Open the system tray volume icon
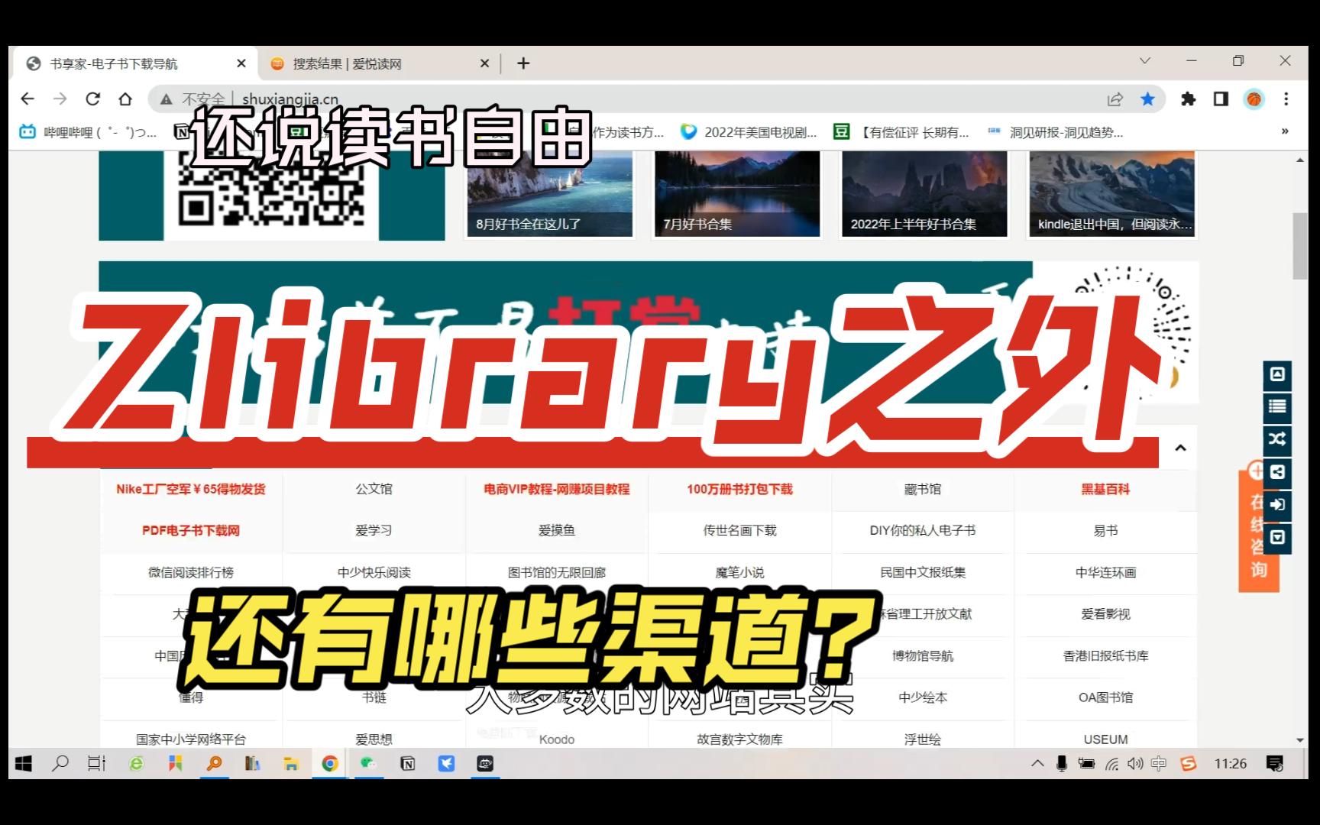 (x=1135, y=763)
